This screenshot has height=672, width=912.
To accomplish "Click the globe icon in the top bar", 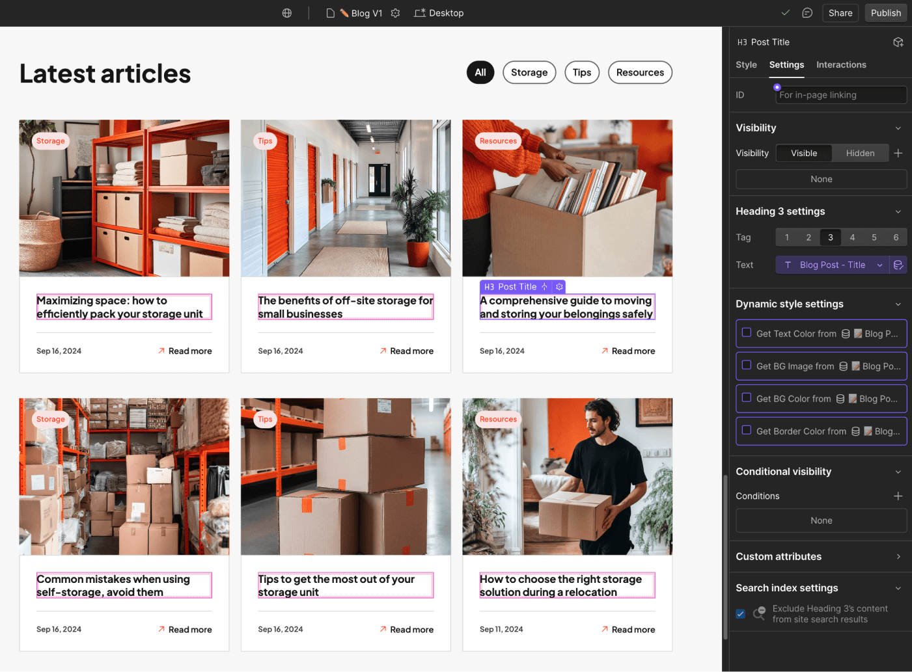I will point(286,13).
